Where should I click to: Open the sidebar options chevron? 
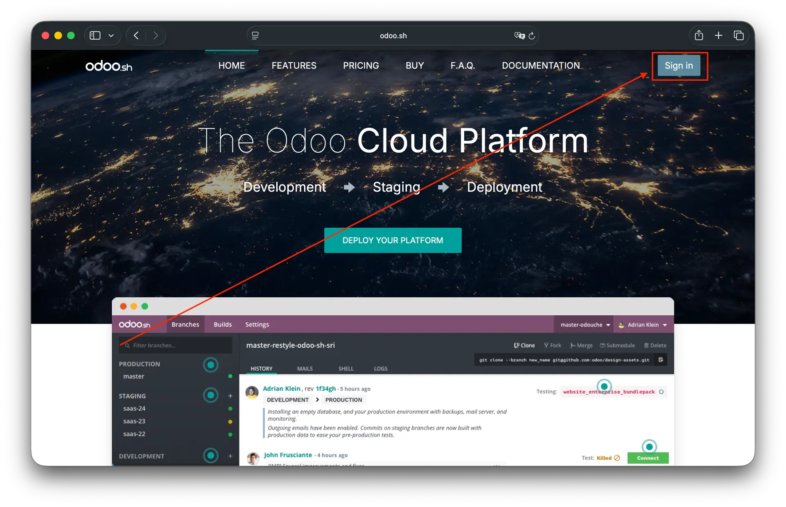[x=111, y=36]
